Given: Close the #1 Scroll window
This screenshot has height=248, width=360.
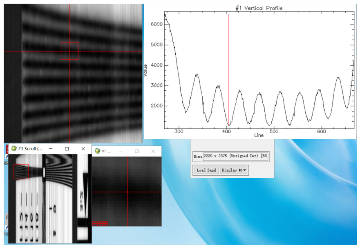Looking at the screenshot, I should pyautogui.click(x=83, y=149).
